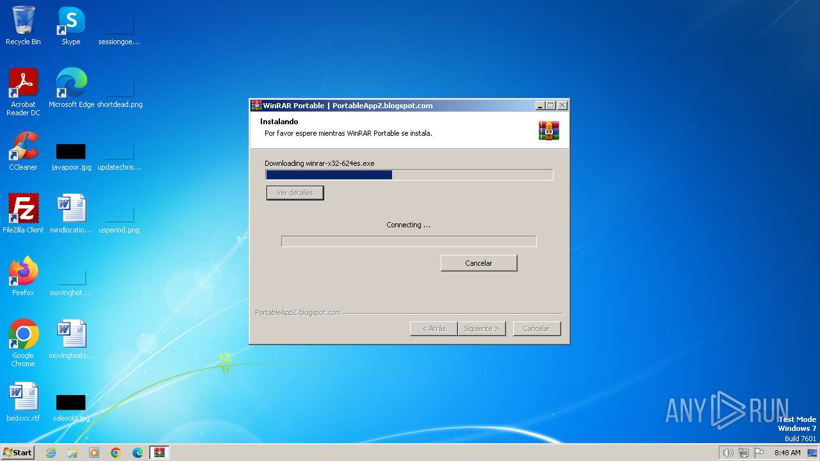820x461 pixels.
Task: Open Google Chrome desktop shortcut
Action: [x=23, y=343]
